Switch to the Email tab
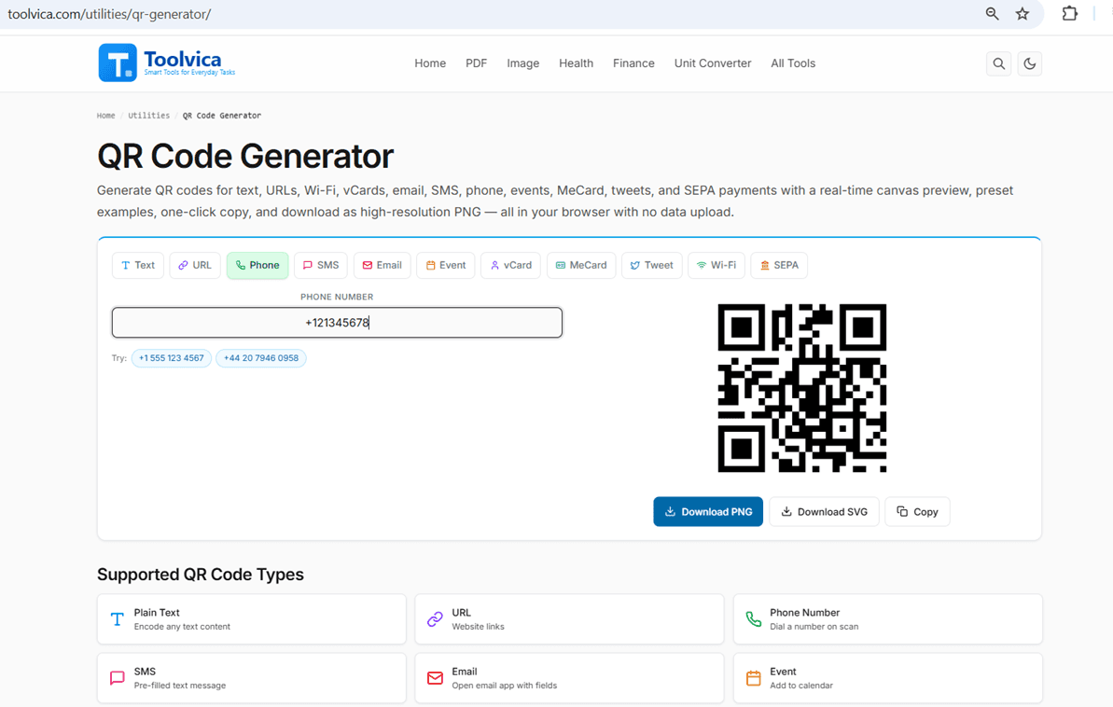The height and width of the screenshot is (707, 1113). (x=383, y=266)
